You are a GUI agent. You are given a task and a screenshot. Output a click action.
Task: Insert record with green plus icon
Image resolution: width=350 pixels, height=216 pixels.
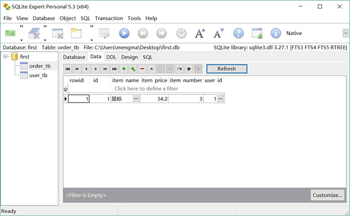click(124, 69)
